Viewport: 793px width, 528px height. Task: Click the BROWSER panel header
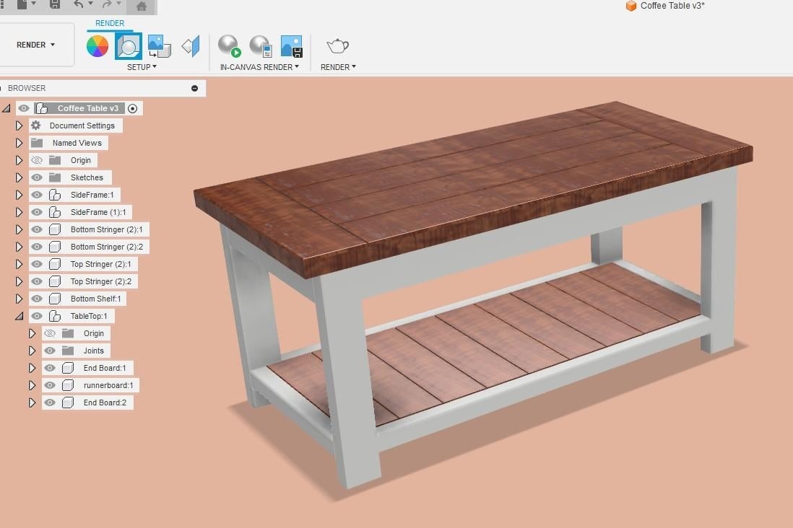click(103, 88)
